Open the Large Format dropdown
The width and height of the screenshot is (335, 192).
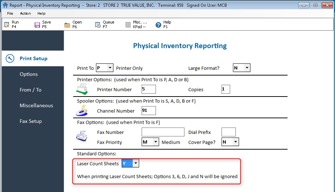point(247,68)
